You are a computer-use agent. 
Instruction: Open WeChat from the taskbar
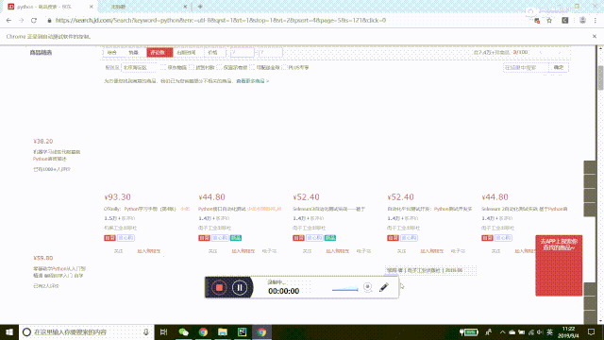(184, 331)
